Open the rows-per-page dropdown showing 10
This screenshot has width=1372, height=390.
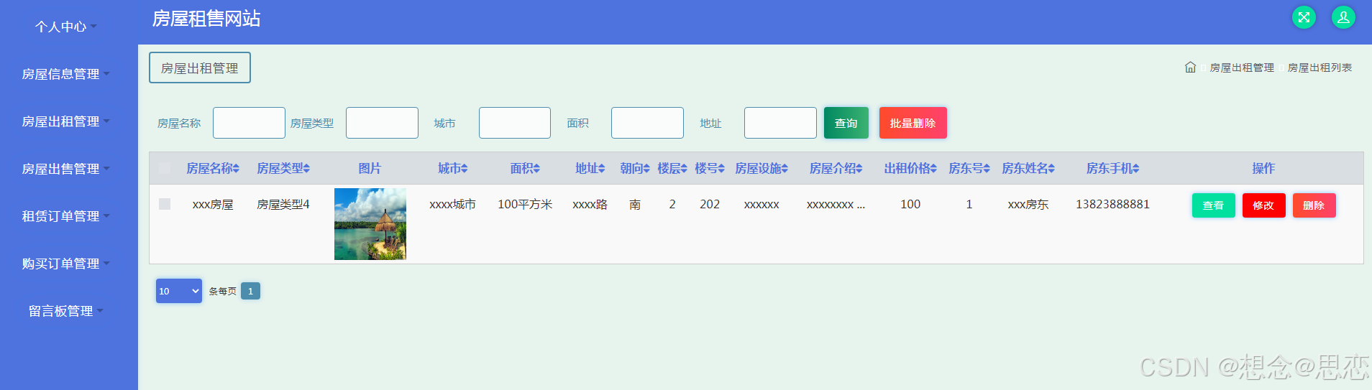tap(179, 291)
